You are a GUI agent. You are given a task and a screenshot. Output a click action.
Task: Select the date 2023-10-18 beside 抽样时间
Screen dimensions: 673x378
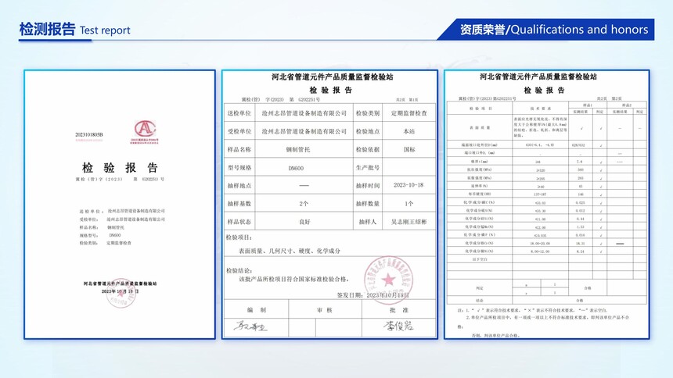(408, 185)
